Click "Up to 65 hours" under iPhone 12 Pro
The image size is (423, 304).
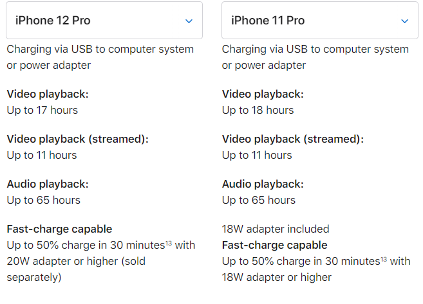[43, 200]
